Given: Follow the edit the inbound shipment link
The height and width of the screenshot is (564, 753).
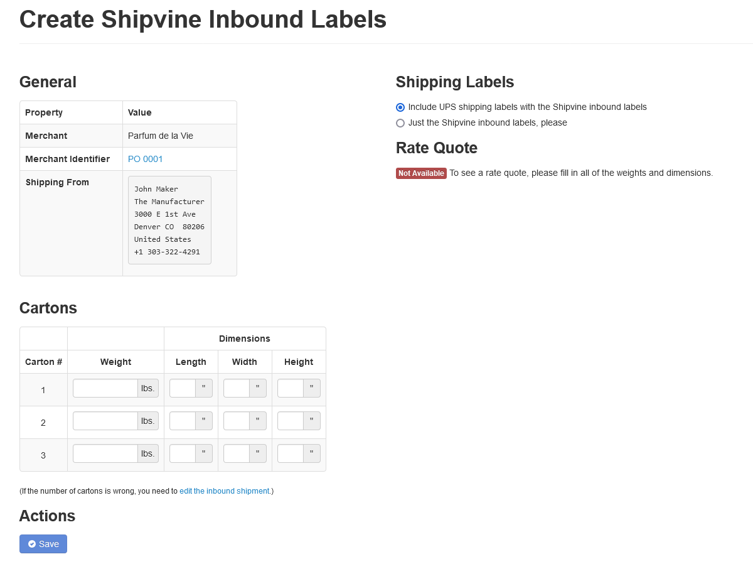Looking at the screenshot, I should 224,491.
